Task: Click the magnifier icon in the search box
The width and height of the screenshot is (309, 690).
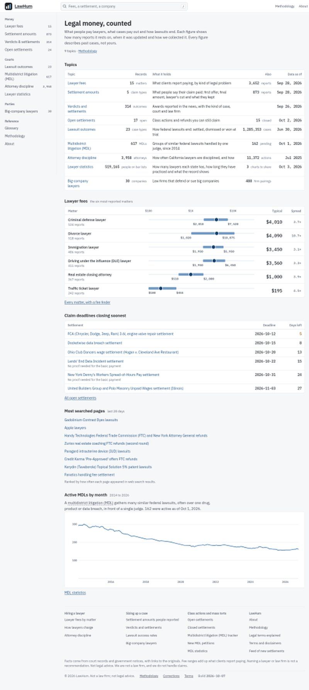Action: click(65, 7)
